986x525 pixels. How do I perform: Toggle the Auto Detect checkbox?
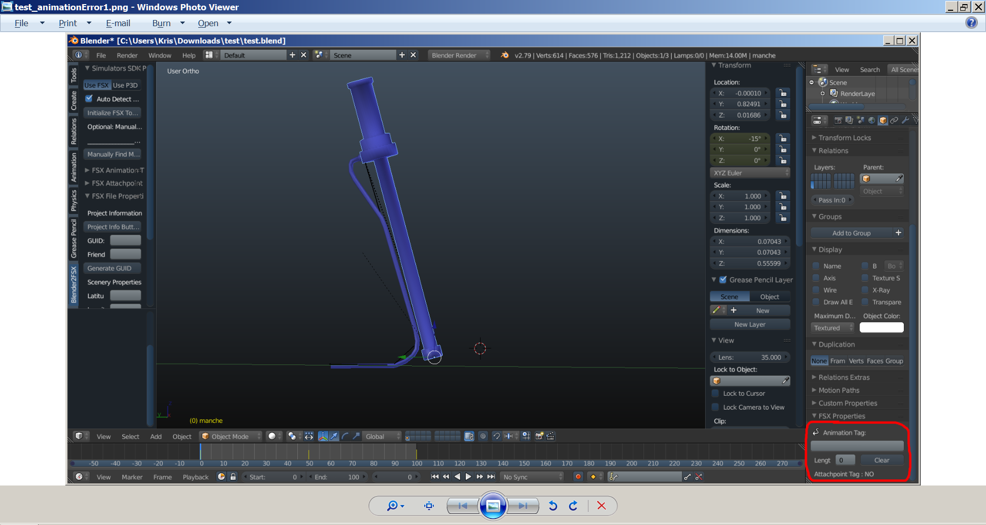pyautogui.click(x=89, y=99)
